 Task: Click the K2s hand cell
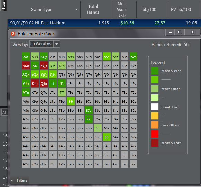pyautogui.click(x=133, y=66)
